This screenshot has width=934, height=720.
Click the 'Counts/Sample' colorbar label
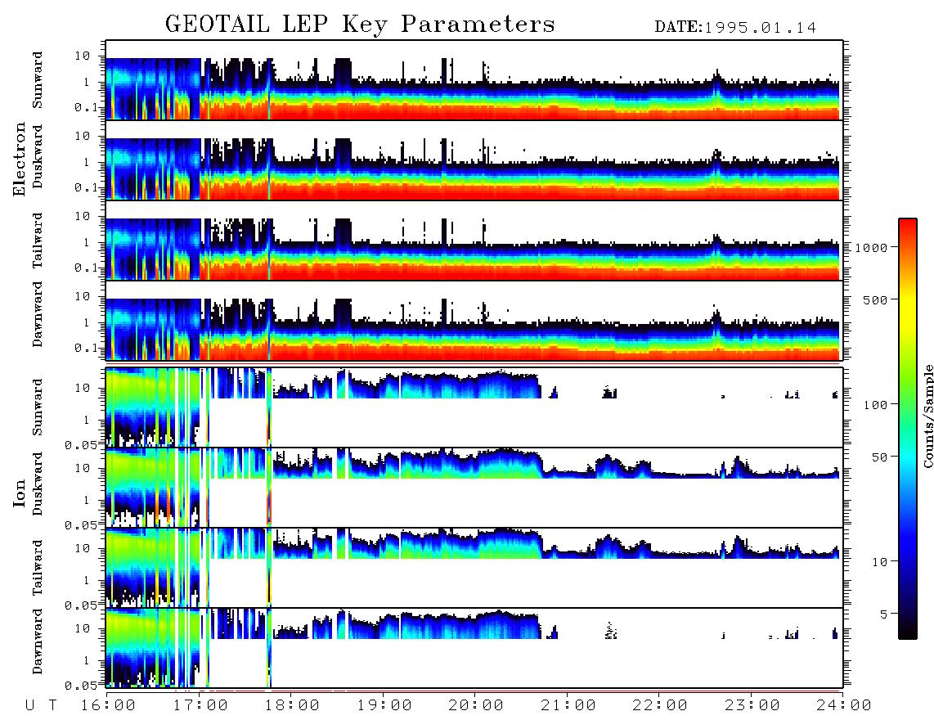927,416
